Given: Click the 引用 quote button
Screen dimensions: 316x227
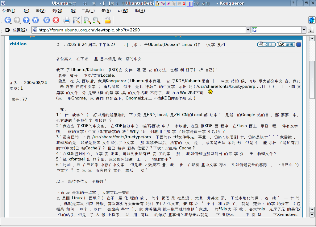Looking at the screenshot, I should [x=266, y=44].
